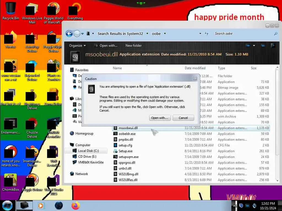Click the taskbar clock

[268, 206]
